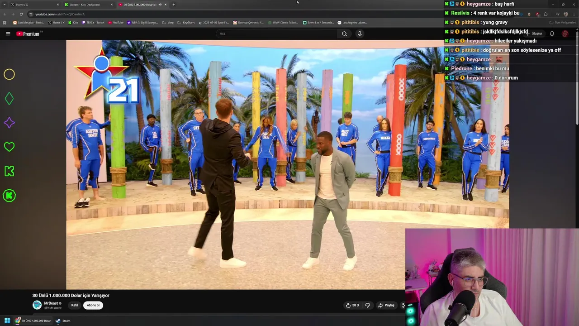The width and height of the screenshot is (579, 326).
Task: Click the Katıl join button
Action: (x=75, y=305)
